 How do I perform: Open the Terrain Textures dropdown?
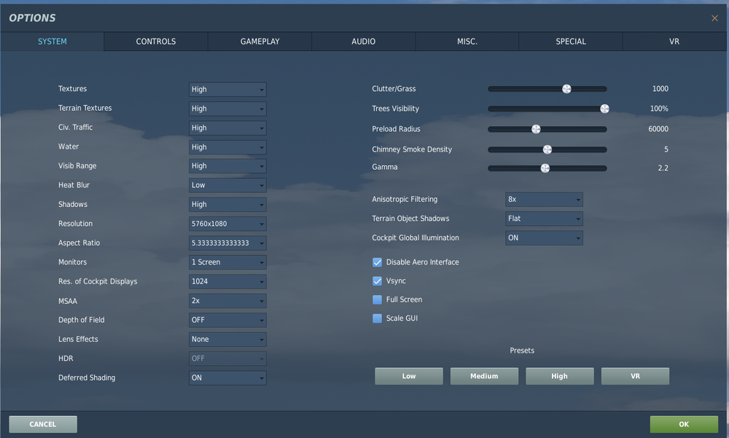click(x=227, y=109)
